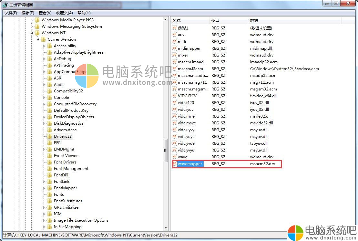This screenshot has height=241, width=358.
Task: Click the Registry Editor title bar icon
Action: pyautogui.click(x=5, y=5)
